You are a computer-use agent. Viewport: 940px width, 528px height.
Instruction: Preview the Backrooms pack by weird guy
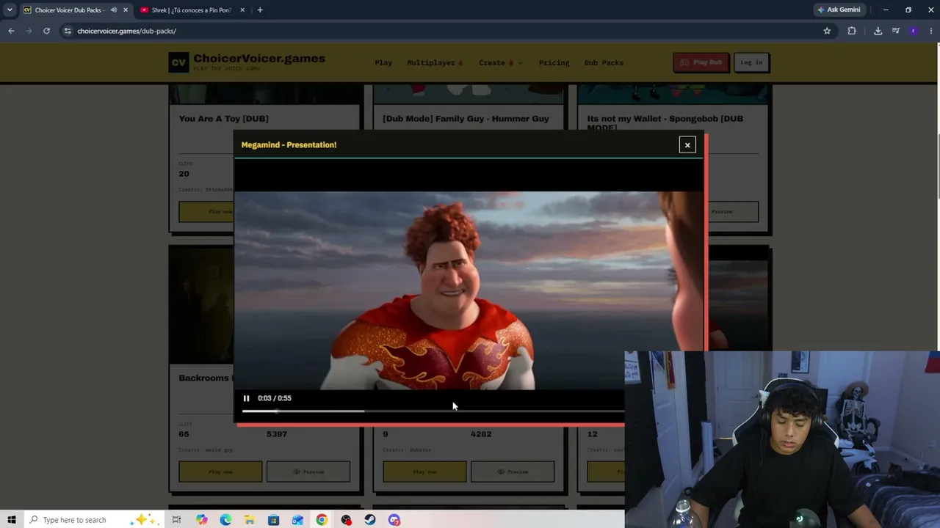308,472
